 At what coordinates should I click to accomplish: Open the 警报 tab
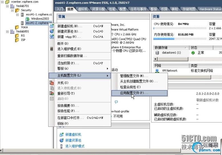(154, 9)
